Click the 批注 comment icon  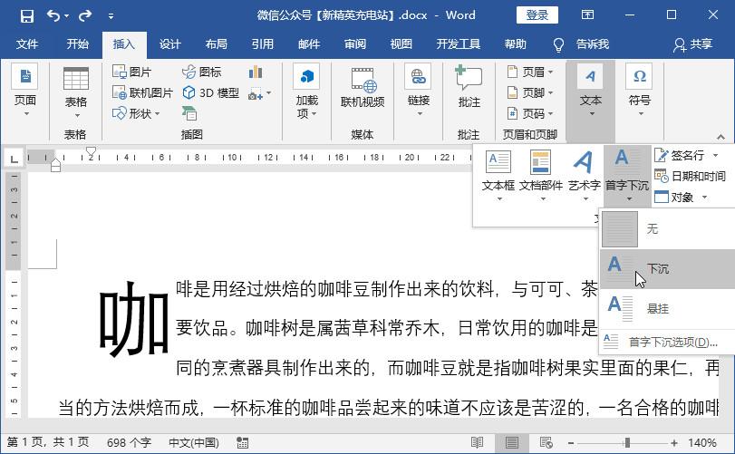469,77
